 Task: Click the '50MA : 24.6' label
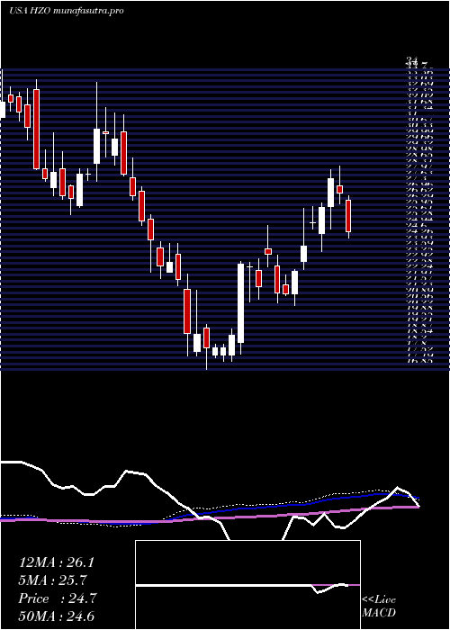point(57,616)
